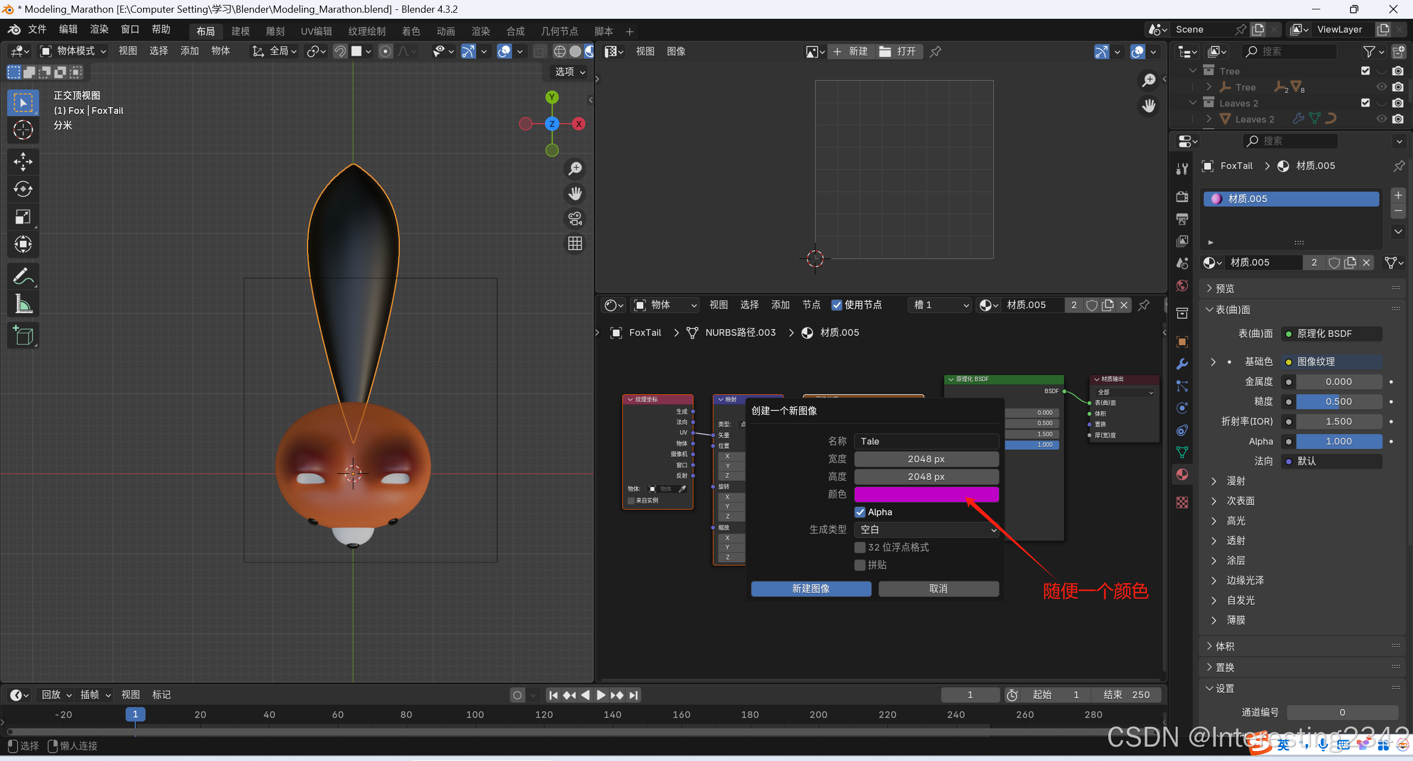This screenshot has width=1413, height=761.
Task: Open Modifier properties wrench tab
Action: pyautogui.click(x=1182, y=364)
